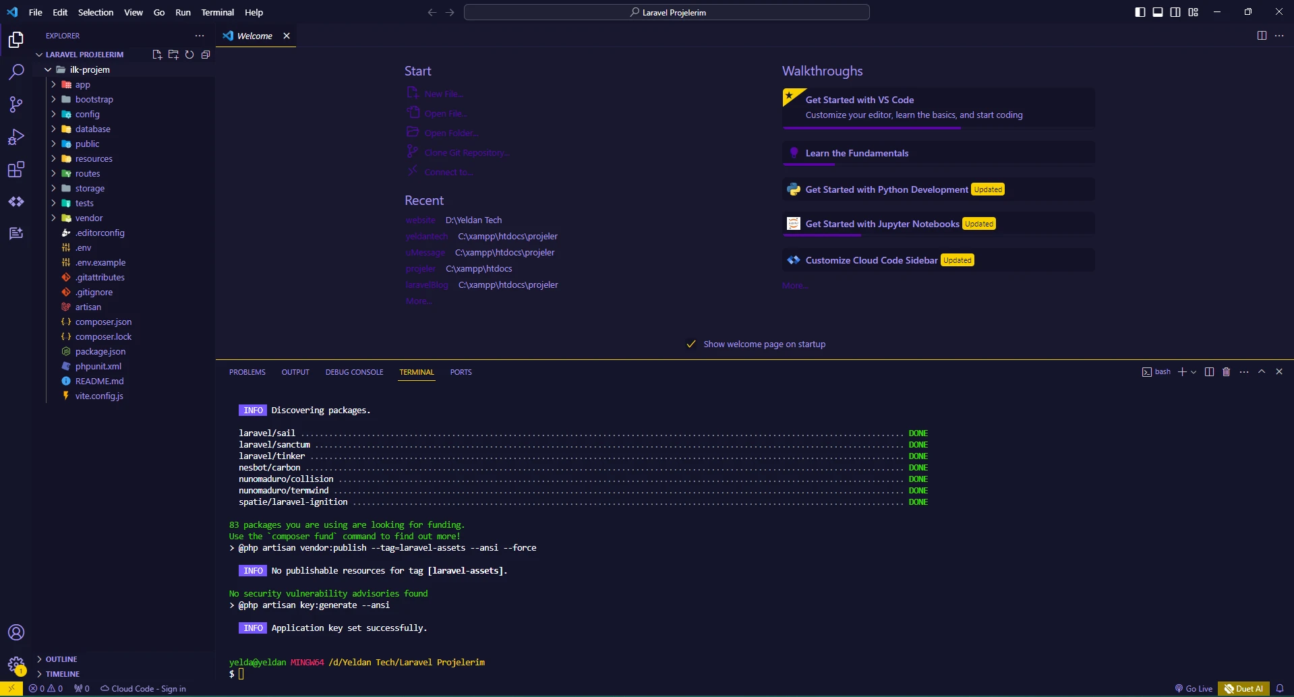
Task: Open the Cloud Code sidebar icon
Action: coord(16,202)
